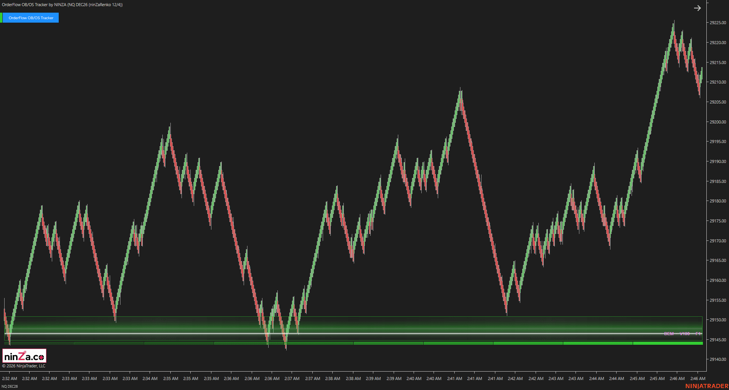Click the 29145.00 price axis label
The width and height of the screenshot is (729, 390).
tap(717, 340)
